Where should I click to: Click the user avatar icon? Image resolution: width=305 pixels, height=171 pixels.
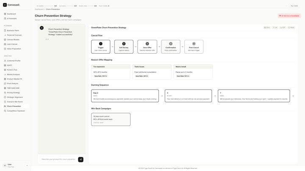5,166
